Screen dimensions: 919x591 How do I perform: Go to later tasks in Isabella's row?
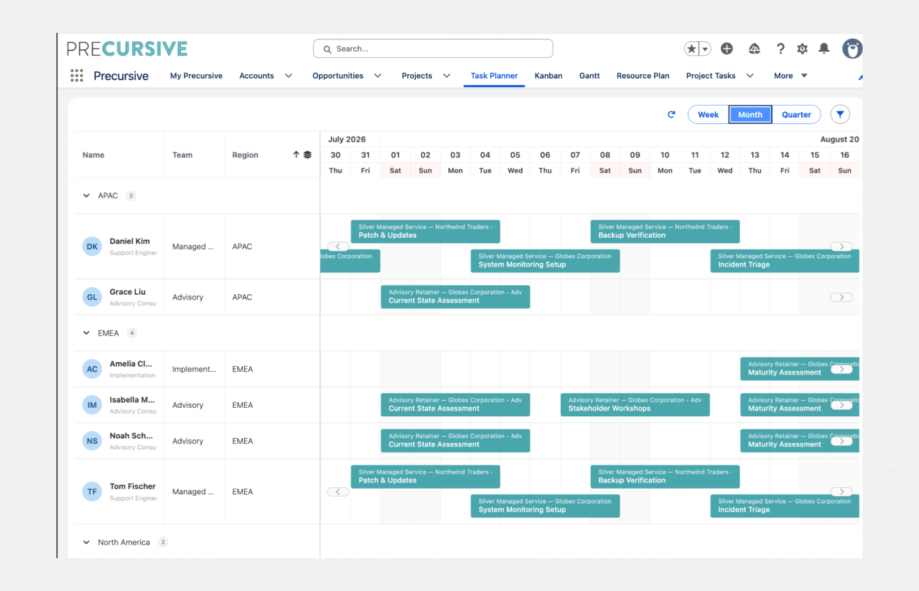click(842, 405)
